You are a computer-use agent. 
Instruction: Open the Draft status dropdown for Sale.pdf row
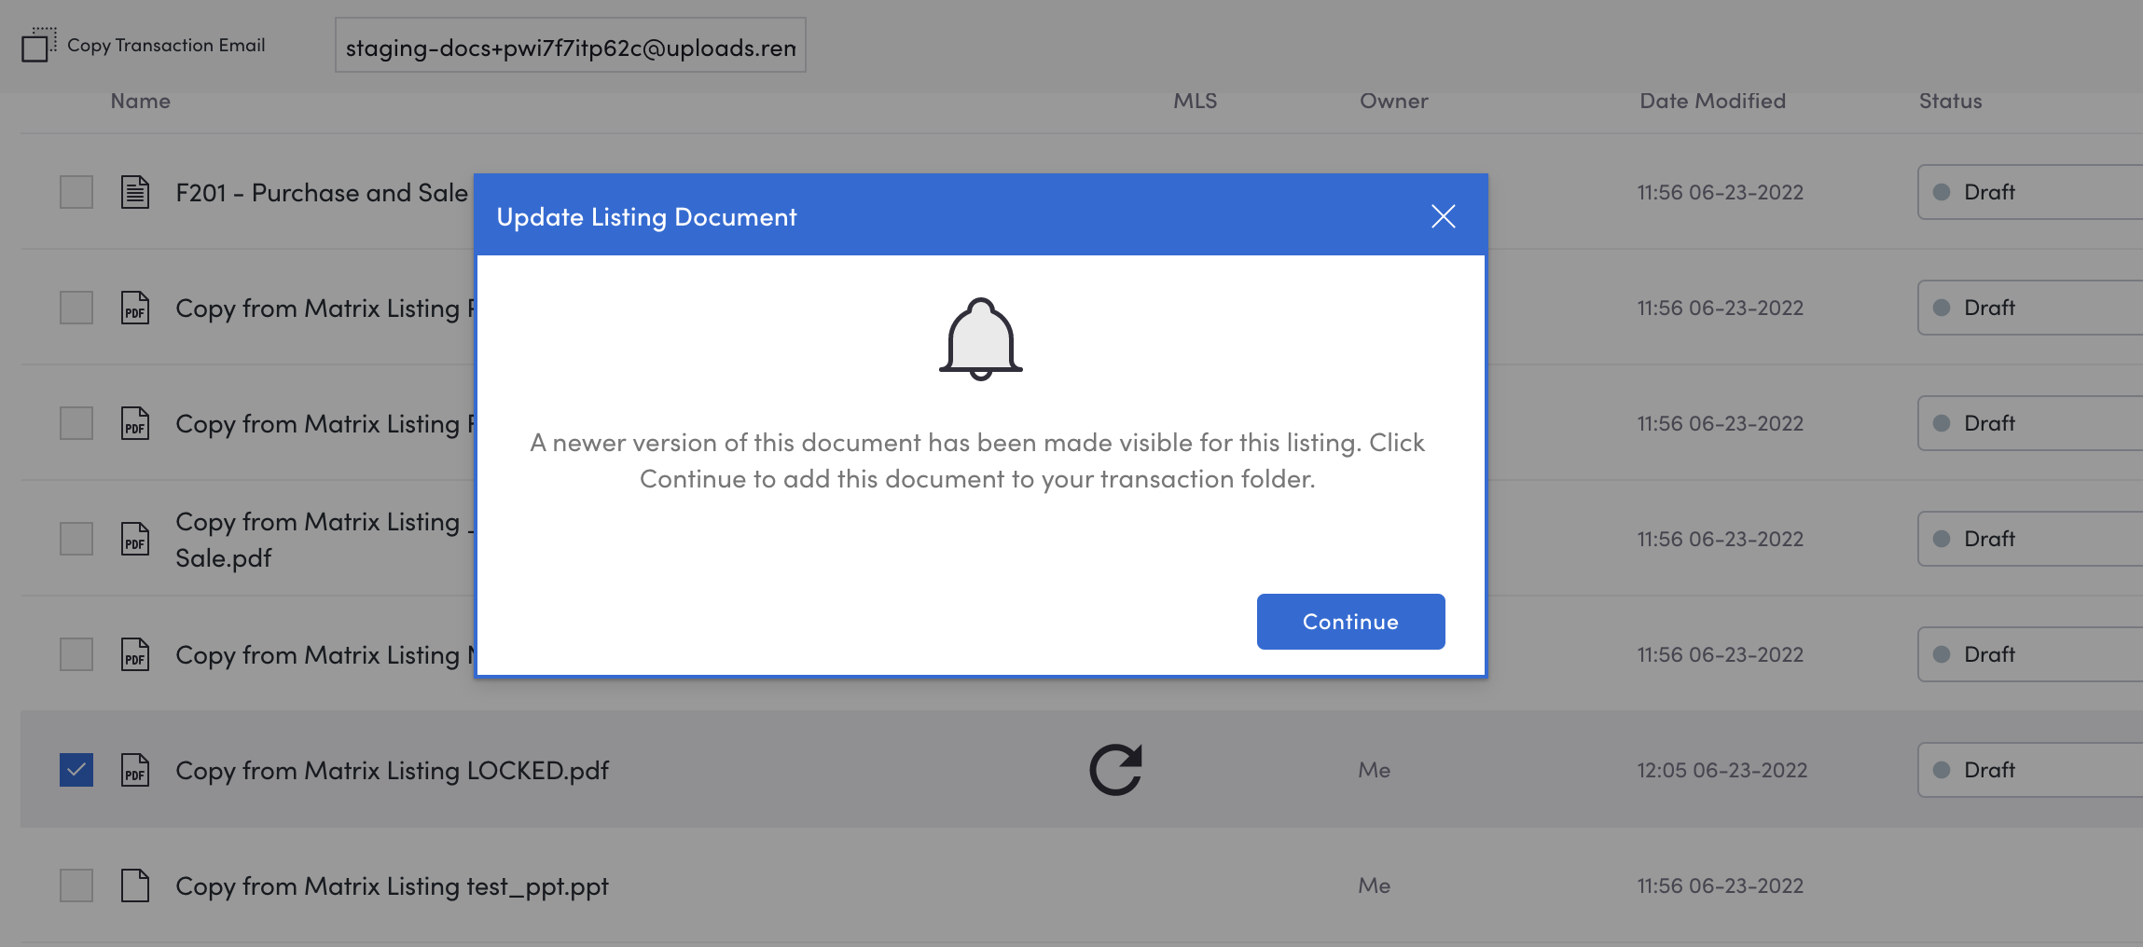point(2030,539)
